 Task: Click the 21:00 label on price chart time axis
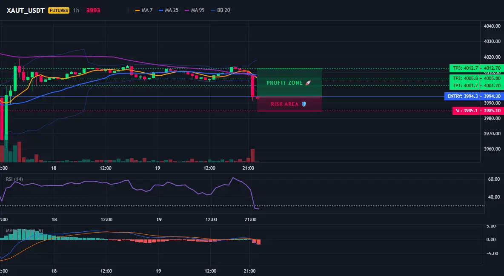(249, 168)
